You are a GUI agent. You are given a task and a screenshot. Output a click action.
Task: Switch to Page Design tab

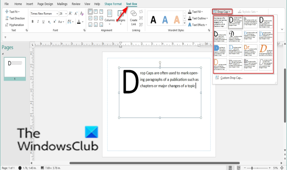pos(45,4)
